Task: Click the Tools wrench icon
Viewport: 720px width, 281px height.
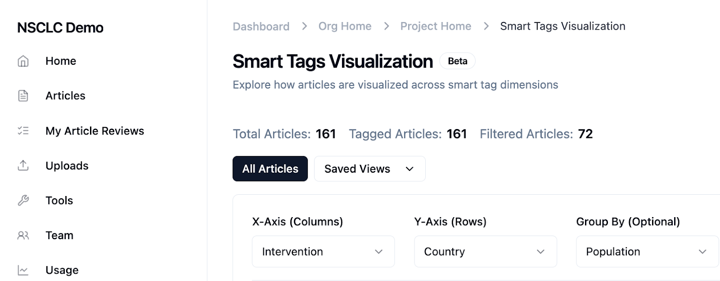Action: pos(23,201)
